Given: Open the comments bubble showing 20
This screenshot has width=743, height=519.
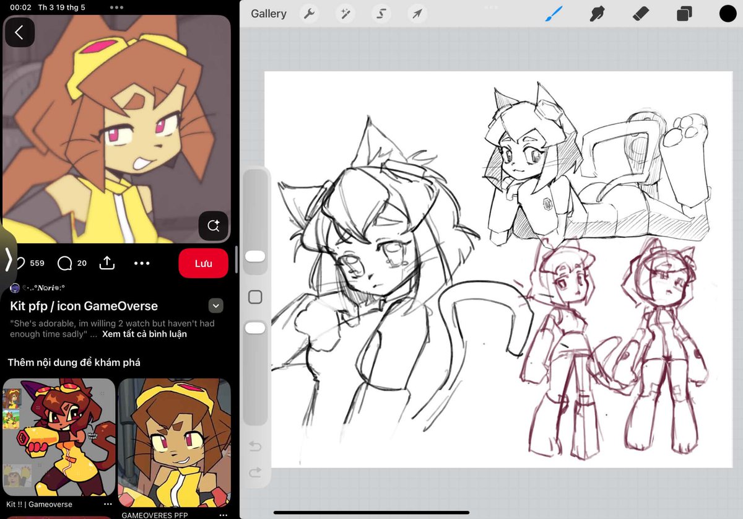Looking at the screenshot, I should pos(65,263).
